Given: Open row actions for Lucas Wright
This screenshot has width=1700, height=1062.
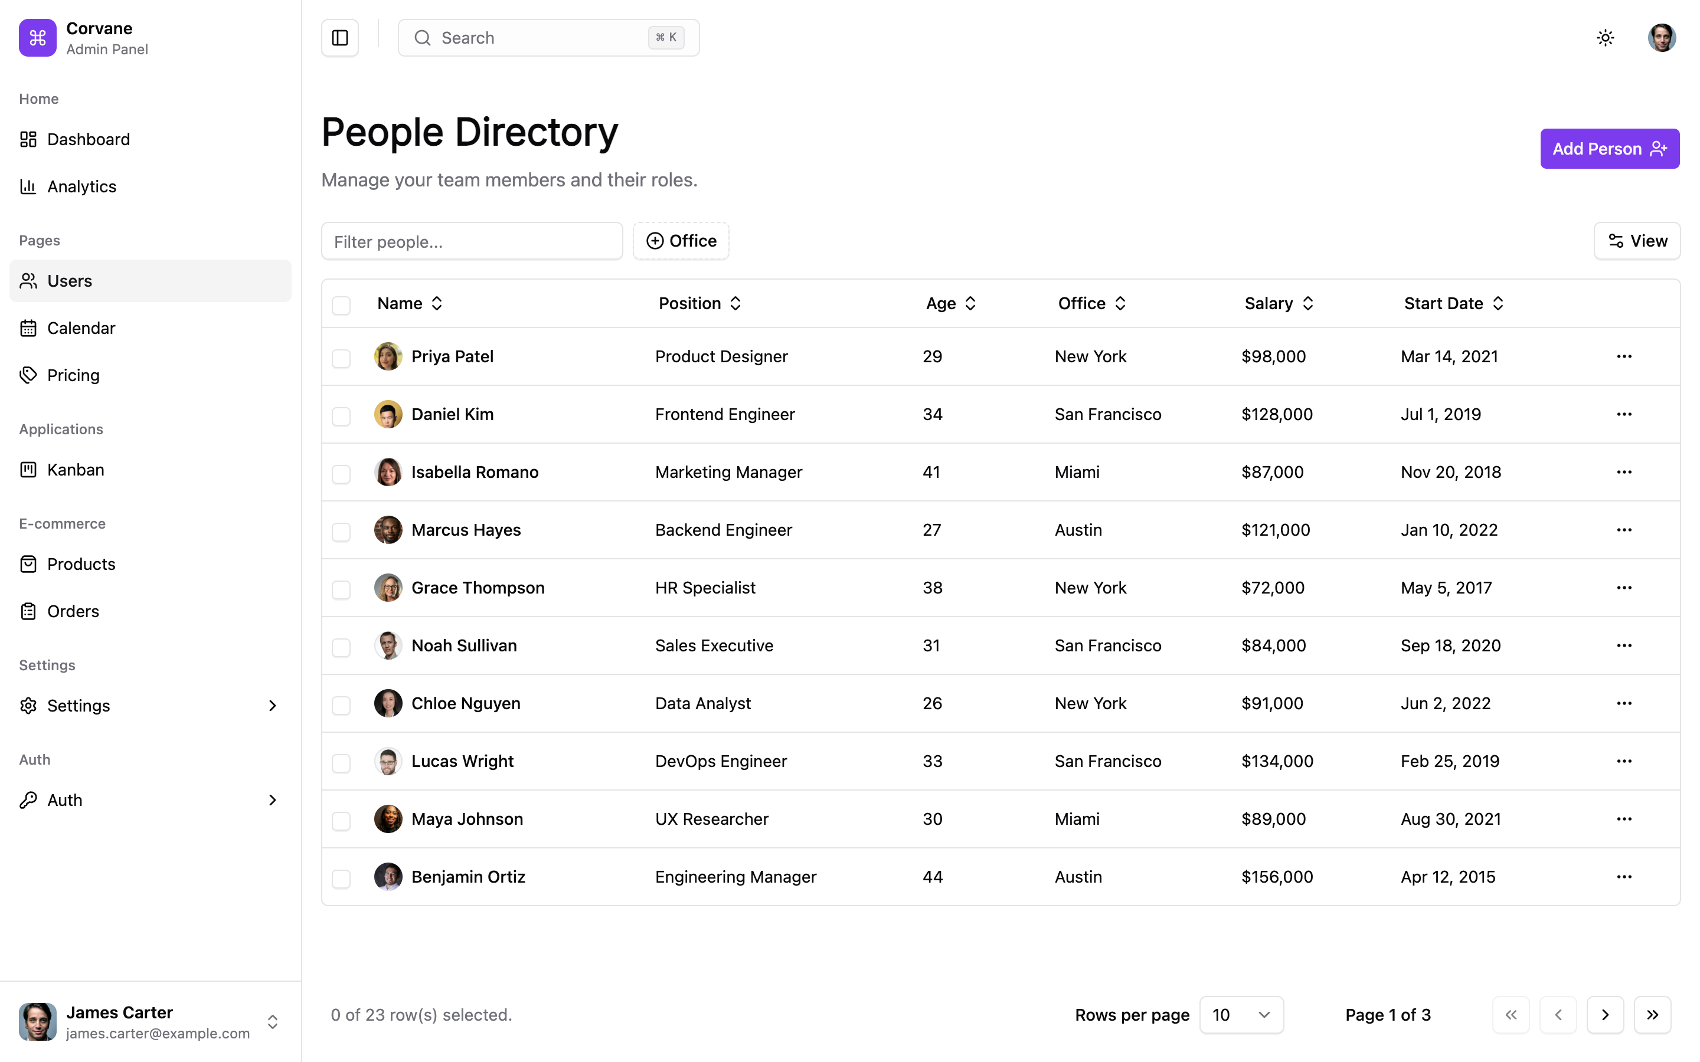Looking at the screenshot, I should point(1624,761).
